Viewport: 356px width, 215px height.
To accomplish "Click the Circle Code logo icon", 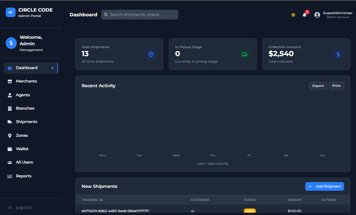I will pos(11,12).
